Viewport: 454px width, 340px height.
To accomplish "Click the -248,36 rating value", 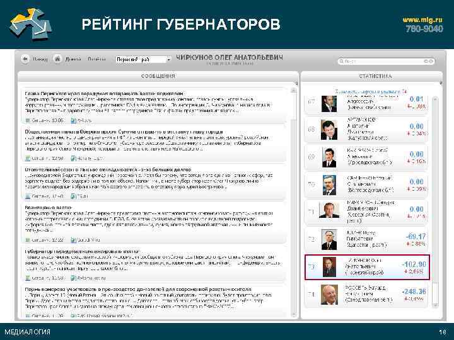I will 414,292.
